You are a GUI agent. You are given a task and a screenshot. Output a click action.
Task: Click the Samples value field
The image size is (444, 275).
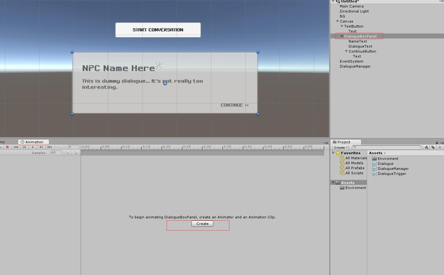56,153
